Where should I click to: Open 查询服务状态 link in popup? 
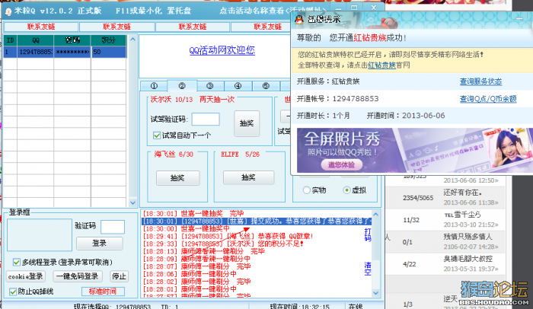click(480, 81)
